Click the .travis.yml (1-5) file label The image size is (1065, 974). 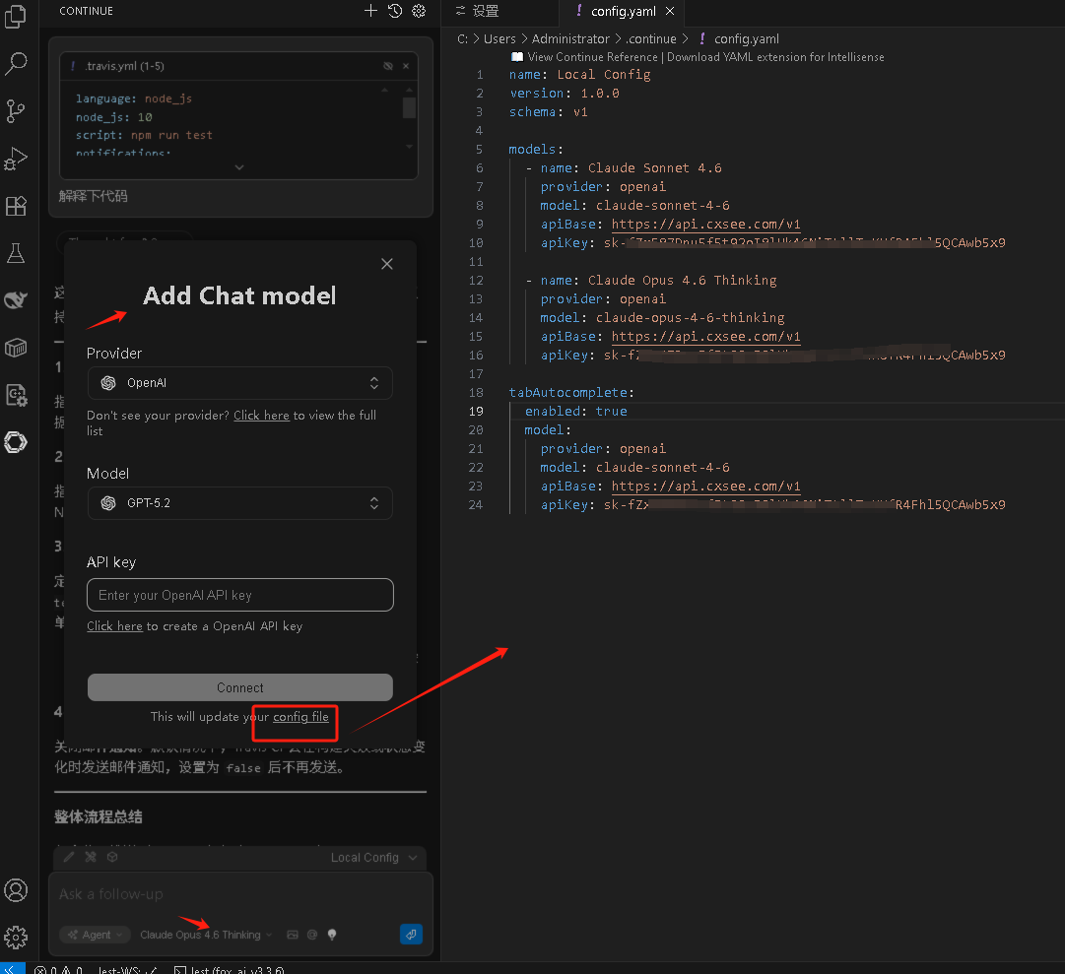tap(124, 66)
